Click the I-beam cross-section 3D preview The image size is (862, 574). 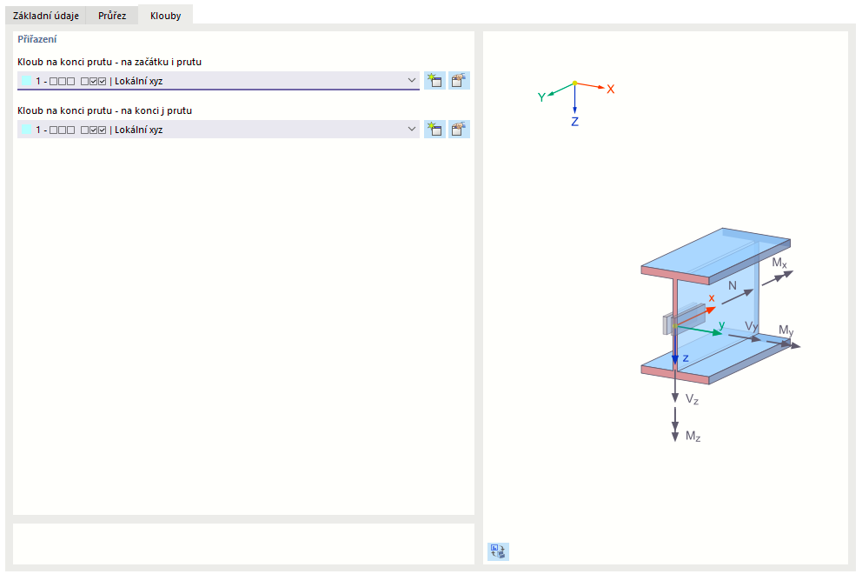point(715,306)
